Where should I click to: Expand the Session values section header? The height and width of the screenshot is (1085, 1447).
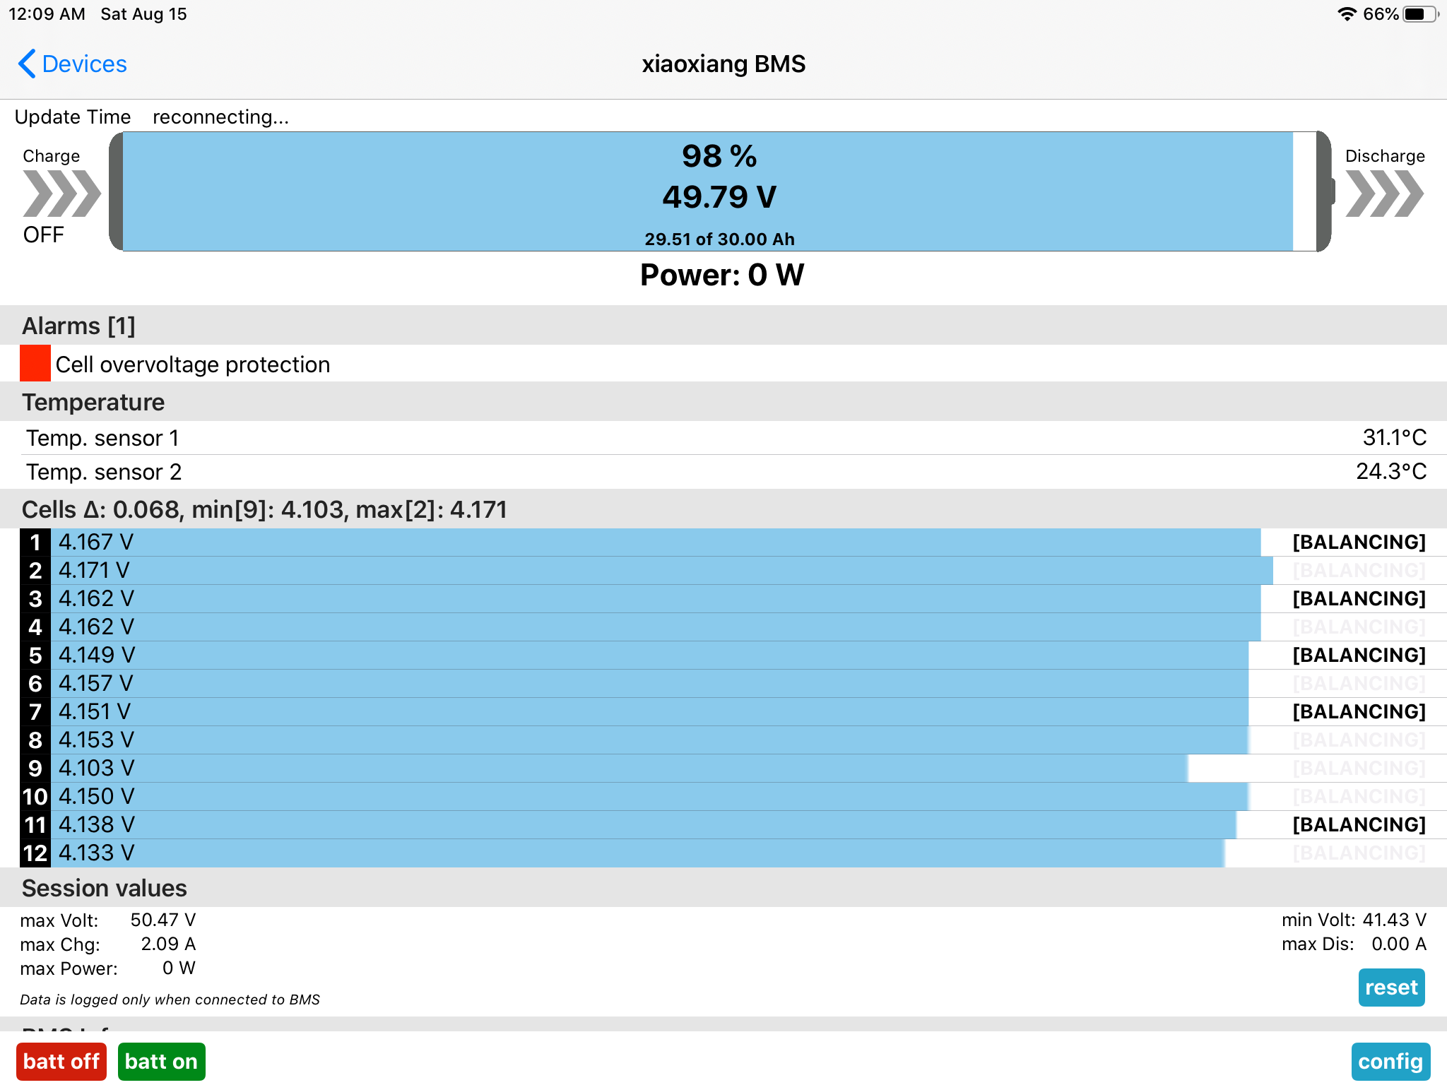[105, 888]
